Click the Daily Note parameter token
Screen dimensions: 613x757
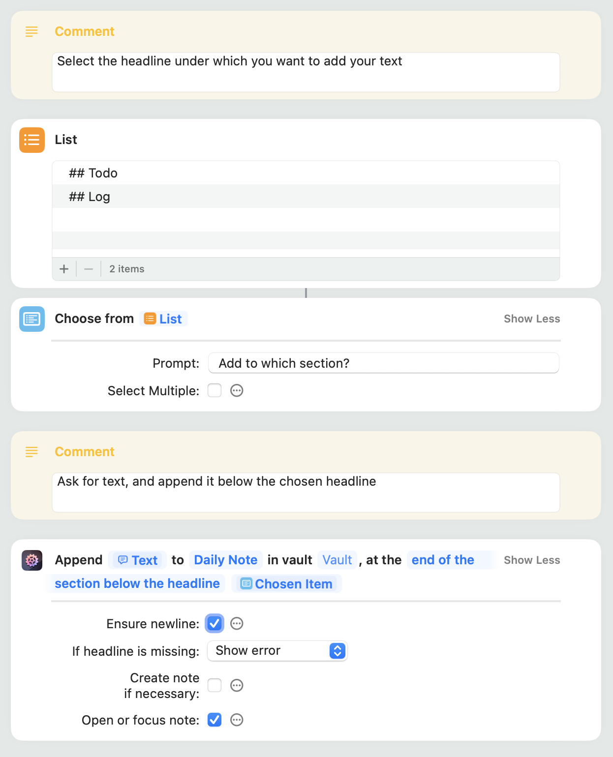tap(226, 560)
